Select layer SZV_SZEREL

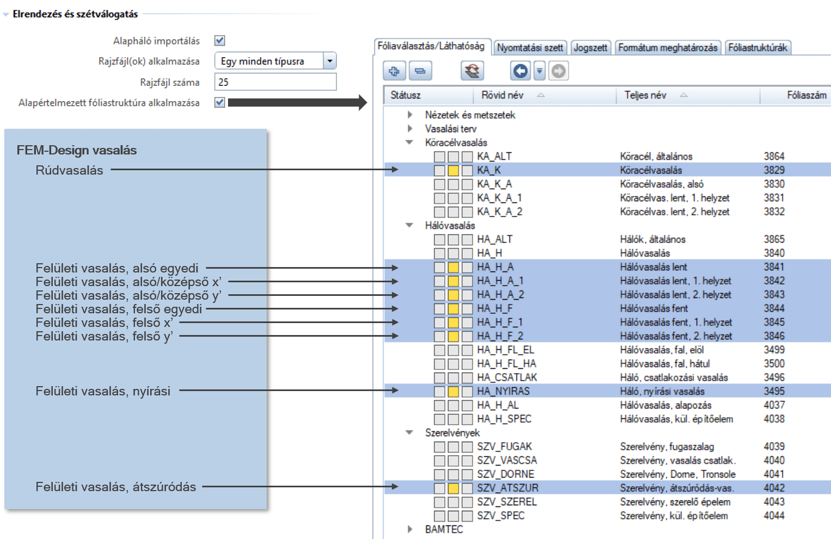[x=507, y=501]
